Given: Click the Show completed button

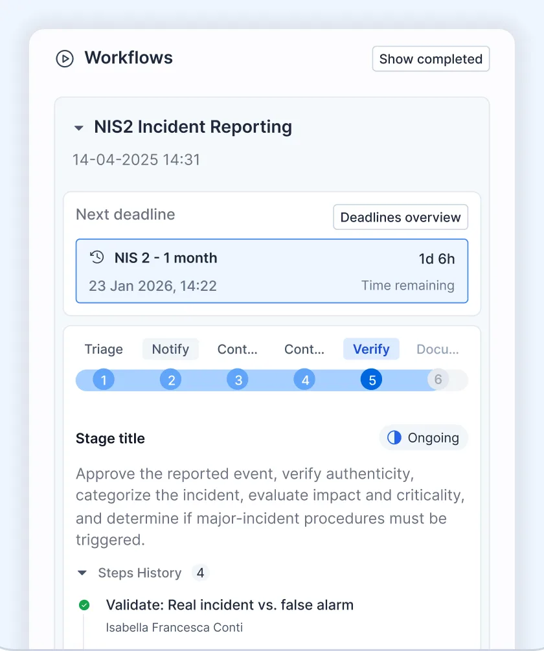Looking at the screenshot, I should (431, 59).
